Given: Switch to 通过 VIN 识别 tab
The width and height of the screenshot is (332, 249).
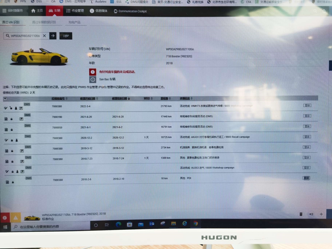Looking at the screenshot, I should point(11,22).
